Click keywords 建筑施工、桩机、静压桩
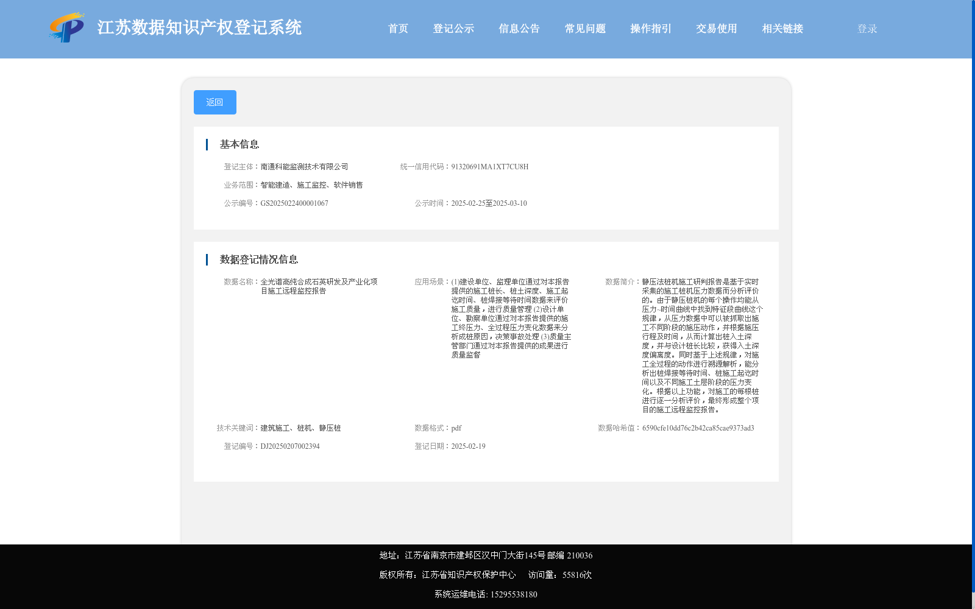This screenshot has height=609, width=975. [x=300, y=428]
